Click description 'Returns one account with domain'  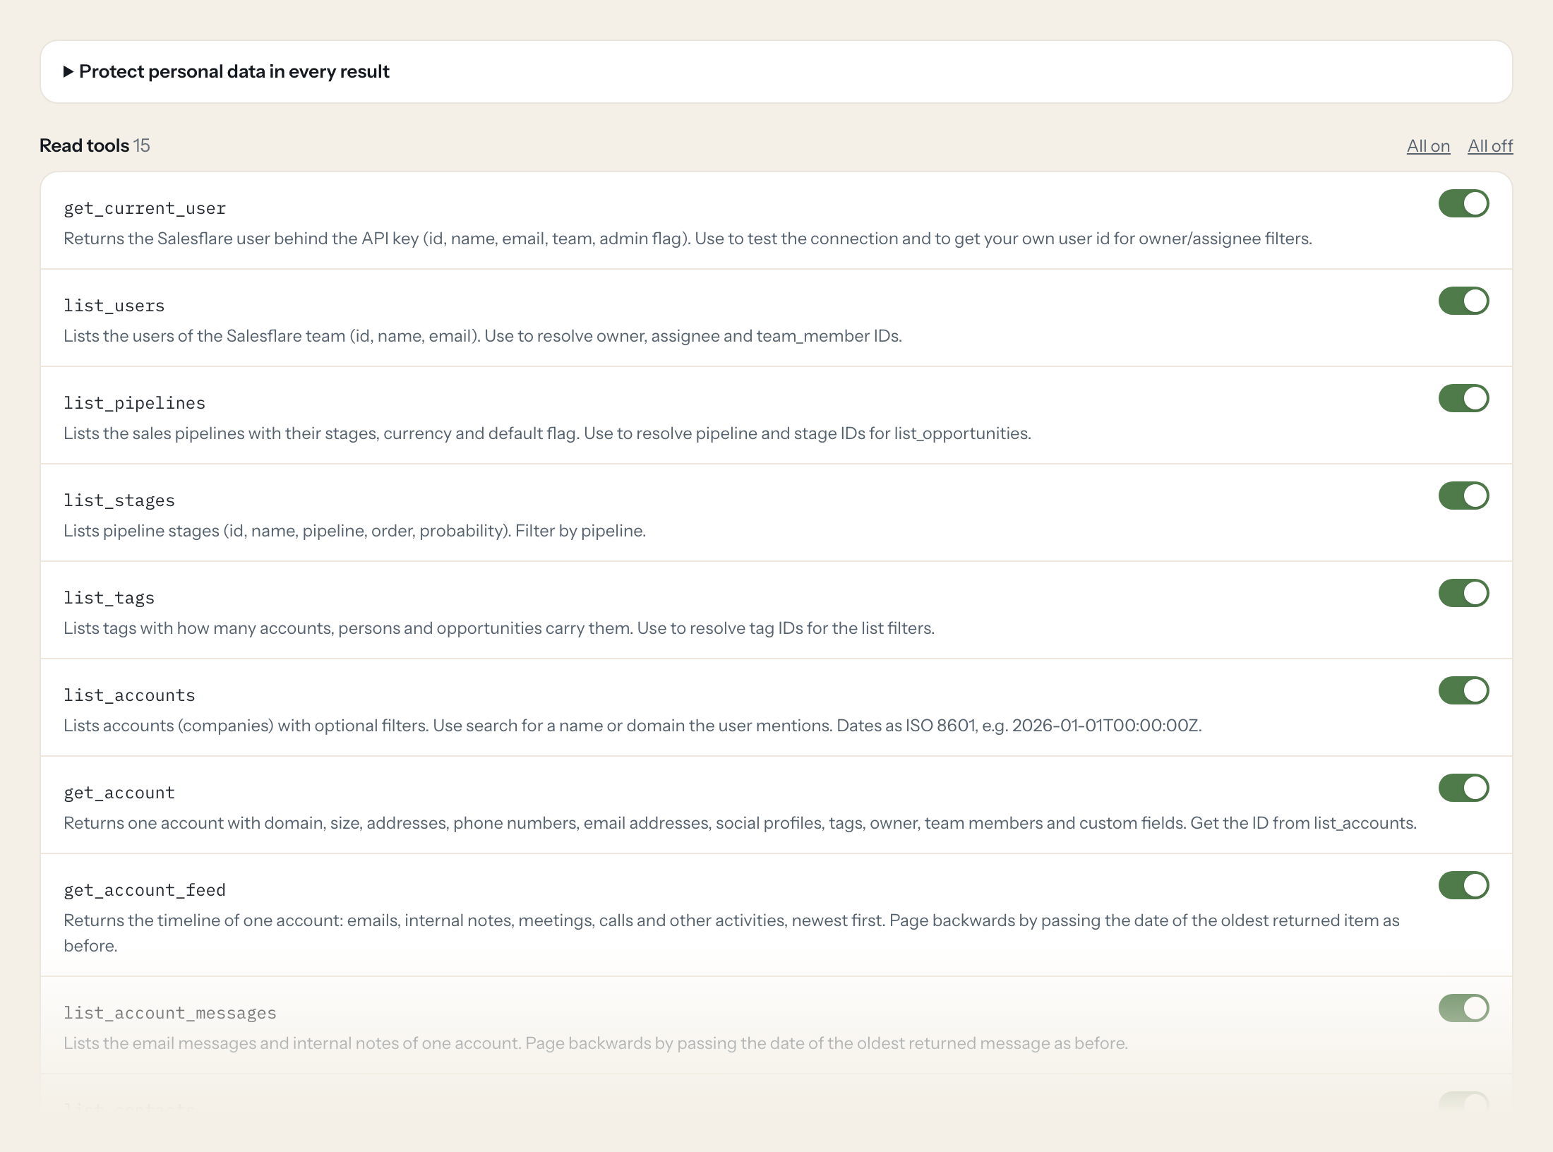coord(740,823)
